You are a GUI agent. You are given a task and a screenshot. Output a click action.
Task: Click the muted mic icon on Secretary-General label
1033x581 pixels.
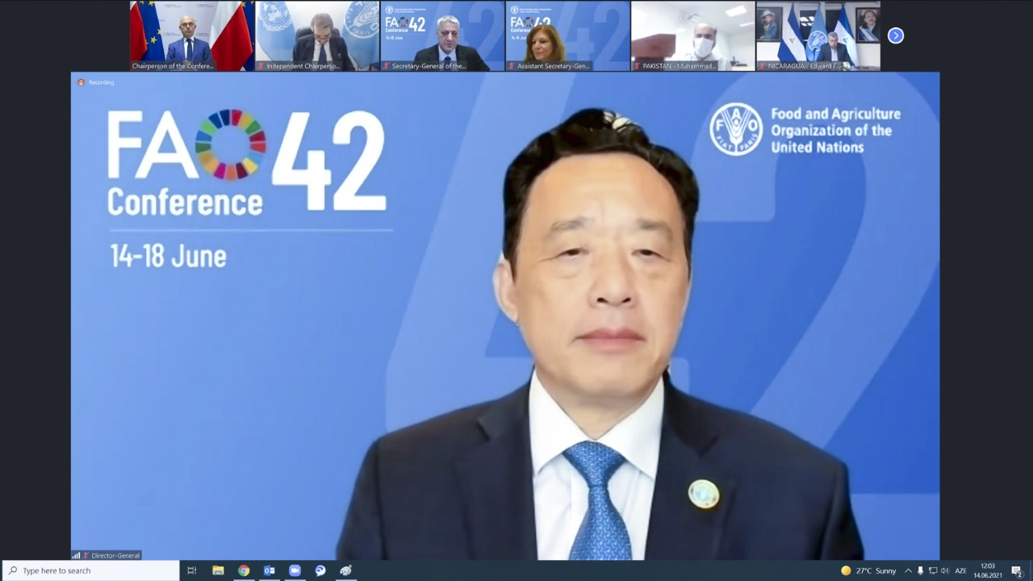[x=387, y=66]
